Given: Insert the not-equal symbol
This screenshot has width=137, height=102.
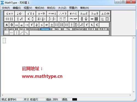Looking at the screenshot, I should (47, 25).
